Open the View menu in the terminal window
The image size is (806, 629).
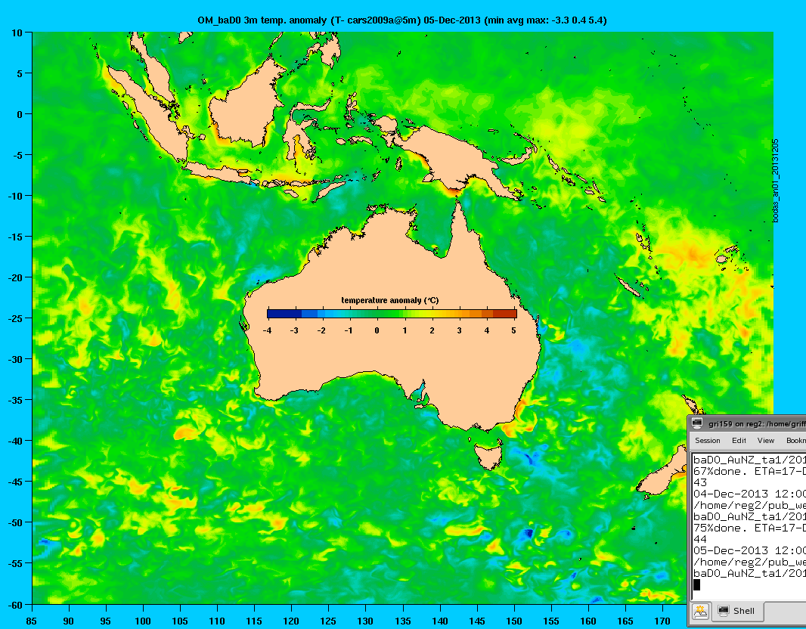click(x=765, y=441)
